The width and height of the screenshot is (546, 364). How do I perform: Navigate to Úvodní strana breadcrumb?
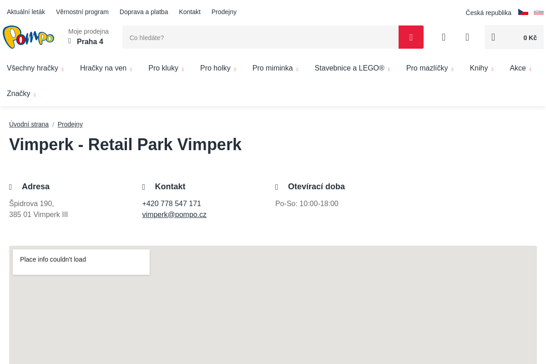coord(29,124)
